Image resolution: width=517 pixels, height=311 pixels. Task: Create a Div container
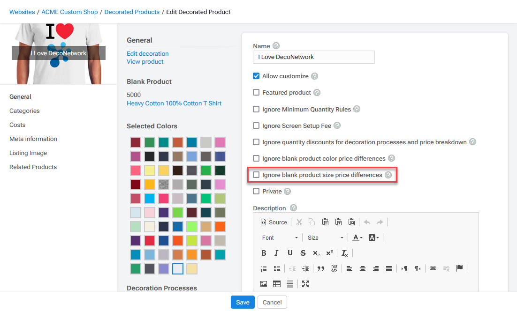point(334,268)
